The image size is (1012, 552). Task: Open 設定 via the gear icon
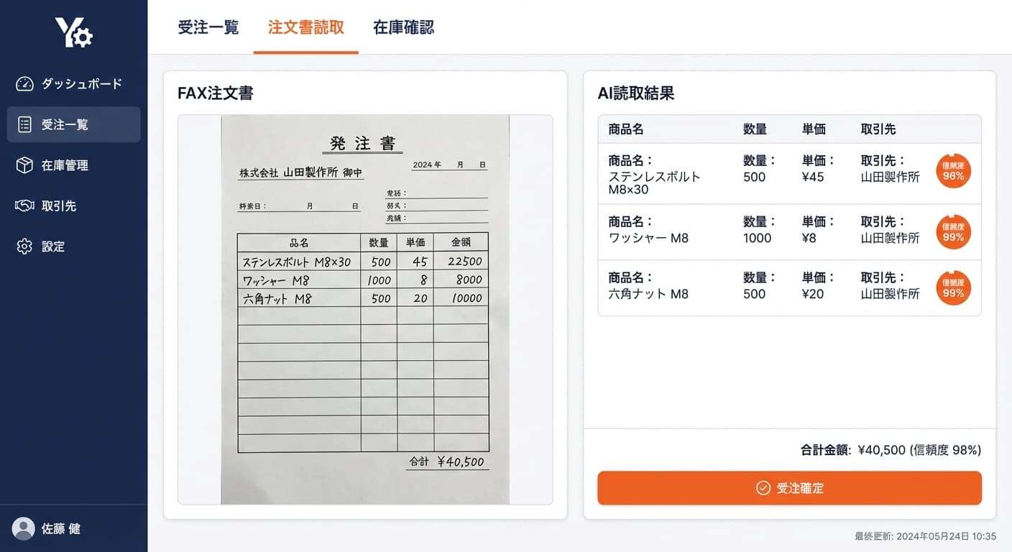click(24, 247)
